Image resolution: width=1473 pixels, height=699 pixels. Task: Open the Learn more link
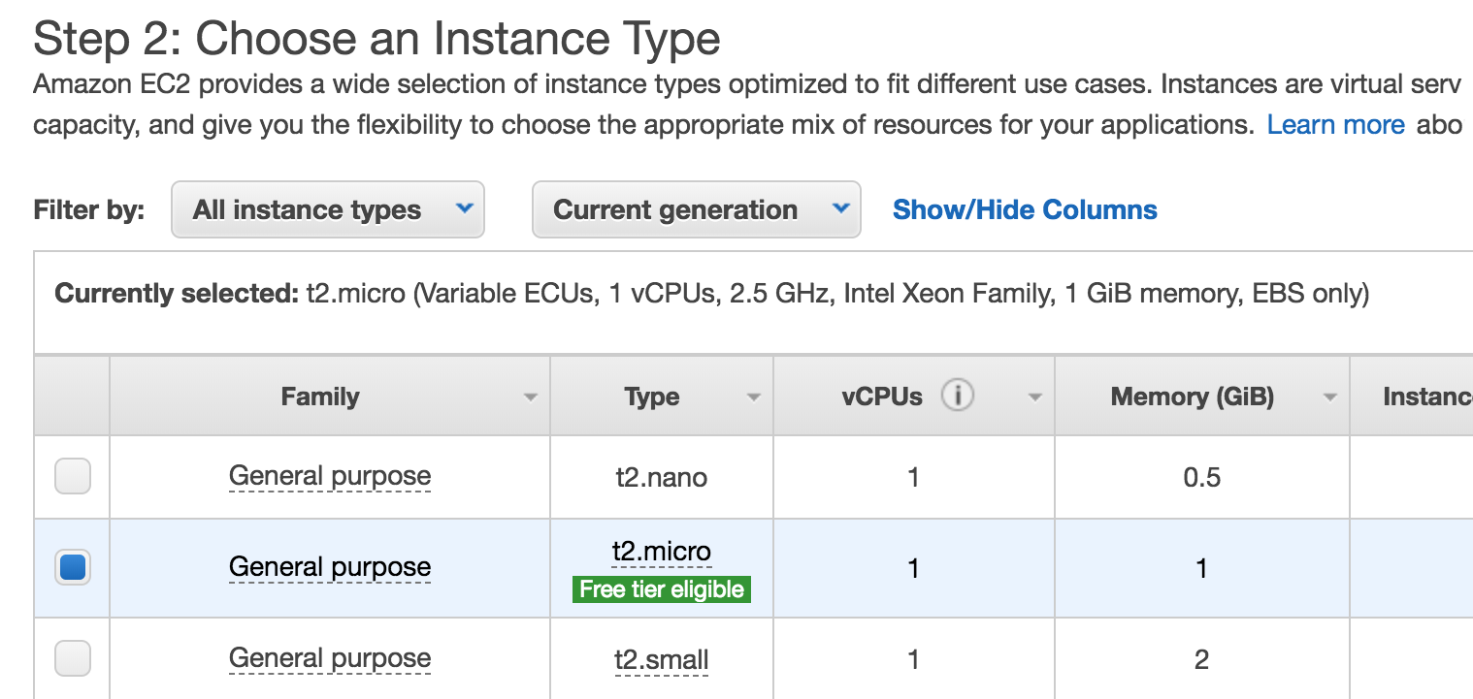(1335, 125)
